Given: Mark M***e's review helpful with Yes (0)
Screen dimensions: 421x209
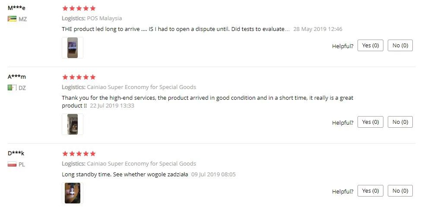Looking at the screenshot, I should pos(370,46).
